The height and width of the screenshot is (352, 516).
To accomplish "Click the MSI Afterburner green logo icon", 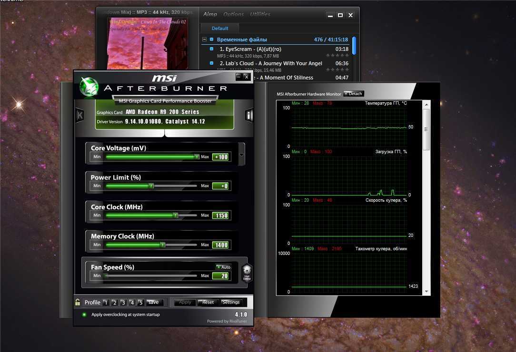I will coord(89,87).
